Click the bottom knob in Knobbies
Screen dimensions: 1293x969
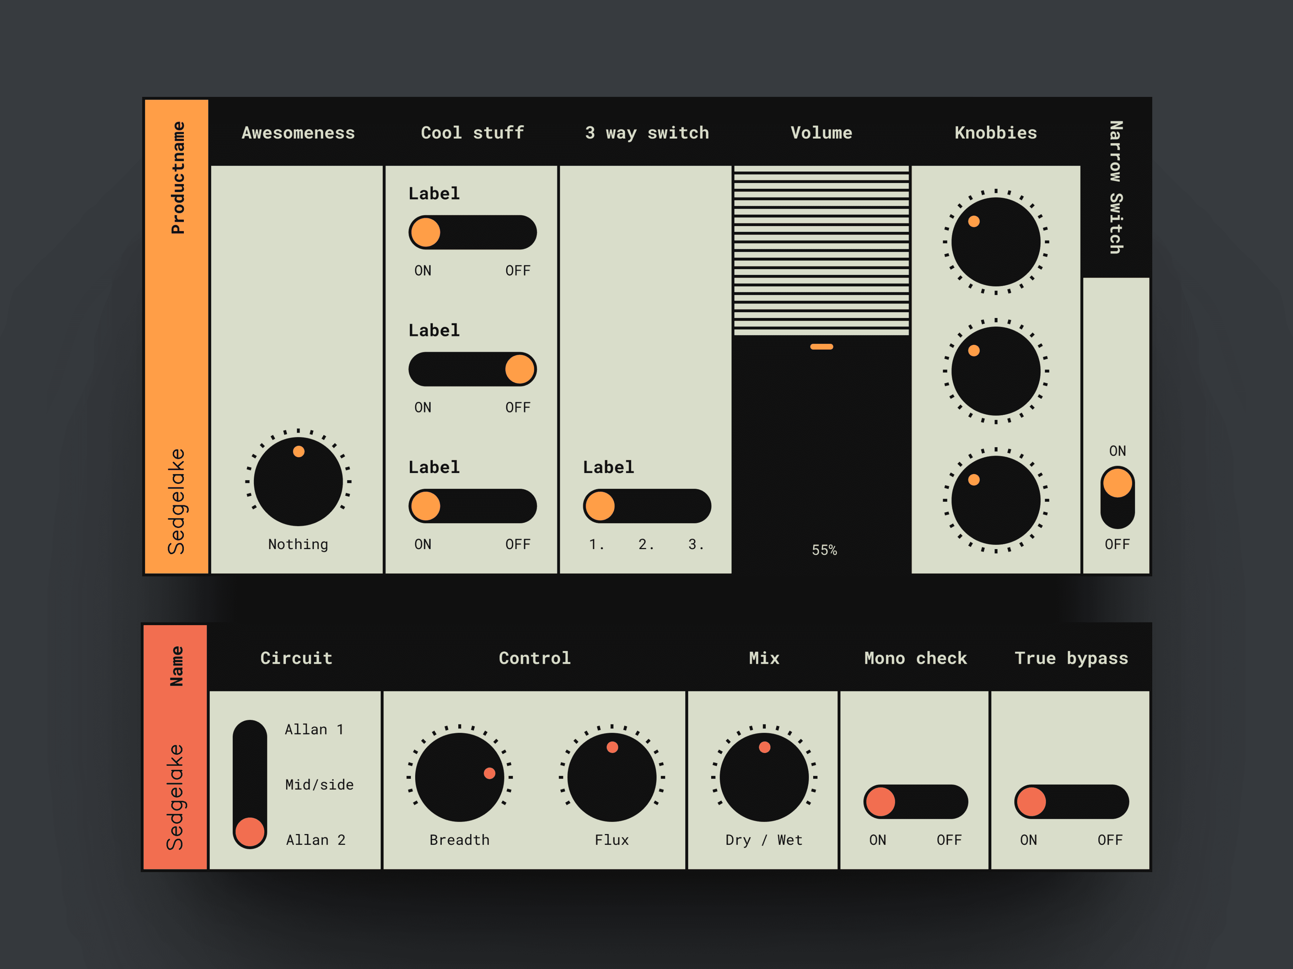pyautogui.click(x=995, y=500)
